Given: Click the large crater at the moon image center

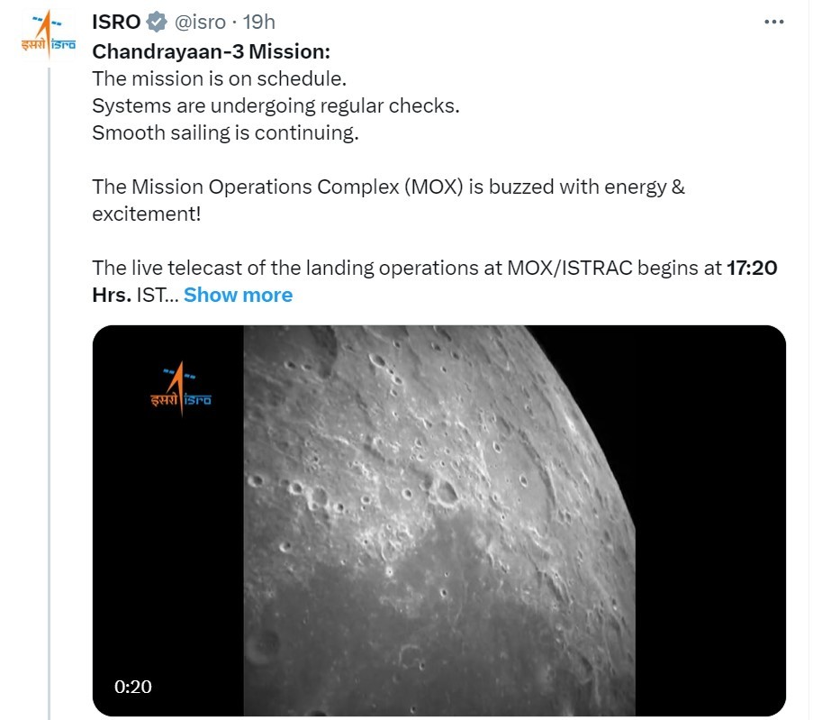Looking at the screenshot, I should [447, 493].
